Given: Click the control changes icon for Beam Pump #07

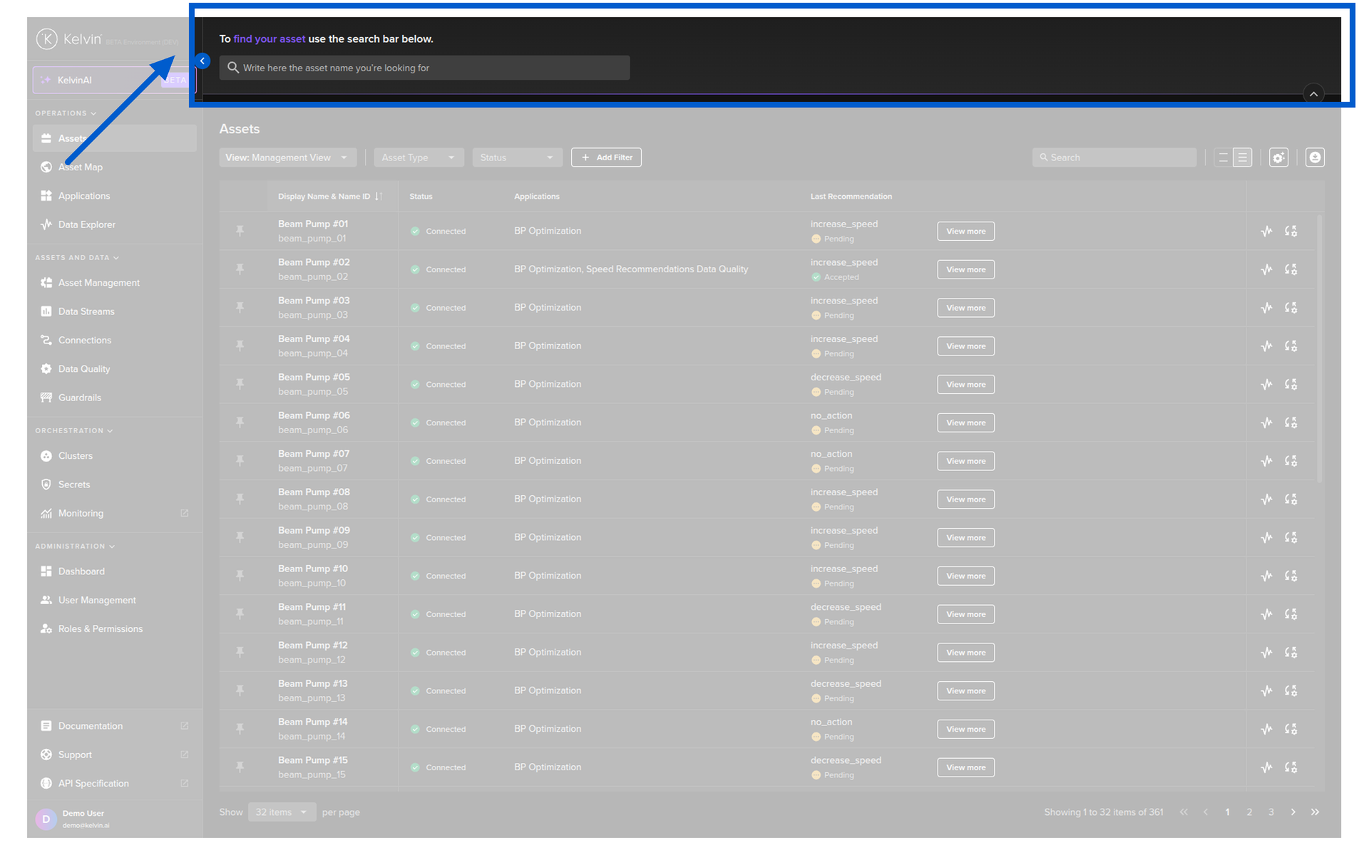Looking at the screenshot, I should (1291, 461).
